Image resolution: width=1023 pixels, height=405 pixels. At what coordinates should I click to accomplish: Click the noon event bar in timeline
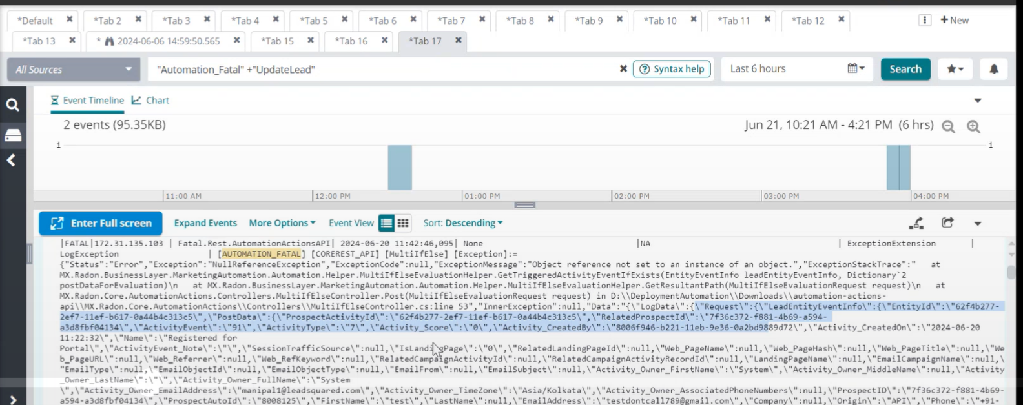click(400, 168)
